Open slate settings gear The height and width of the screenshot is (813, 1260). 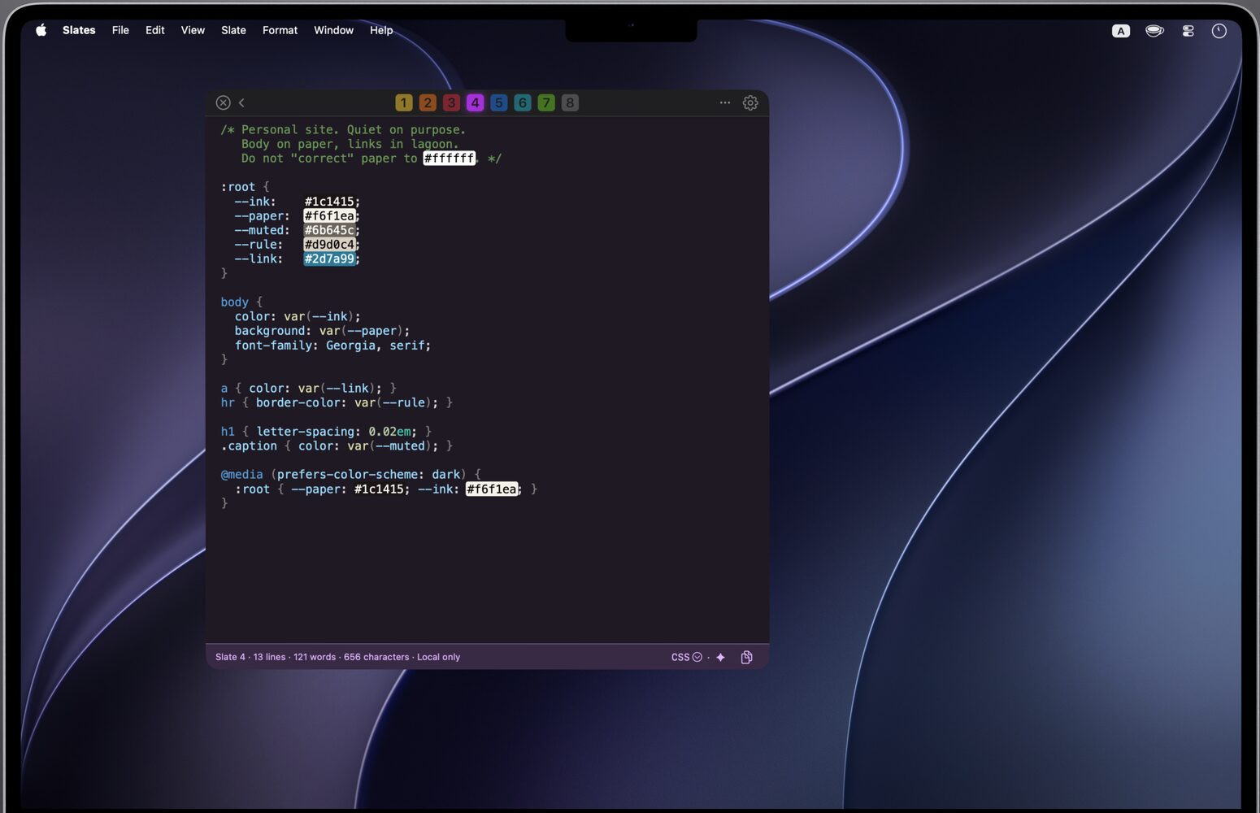[750, 102]
